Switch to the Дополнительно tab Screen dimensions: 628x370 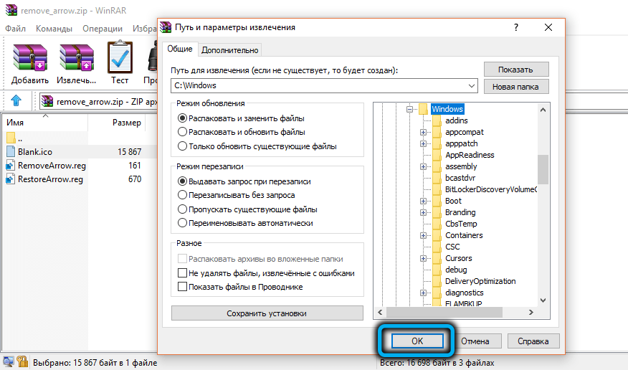pyautogui.click(x=230, y=50)
